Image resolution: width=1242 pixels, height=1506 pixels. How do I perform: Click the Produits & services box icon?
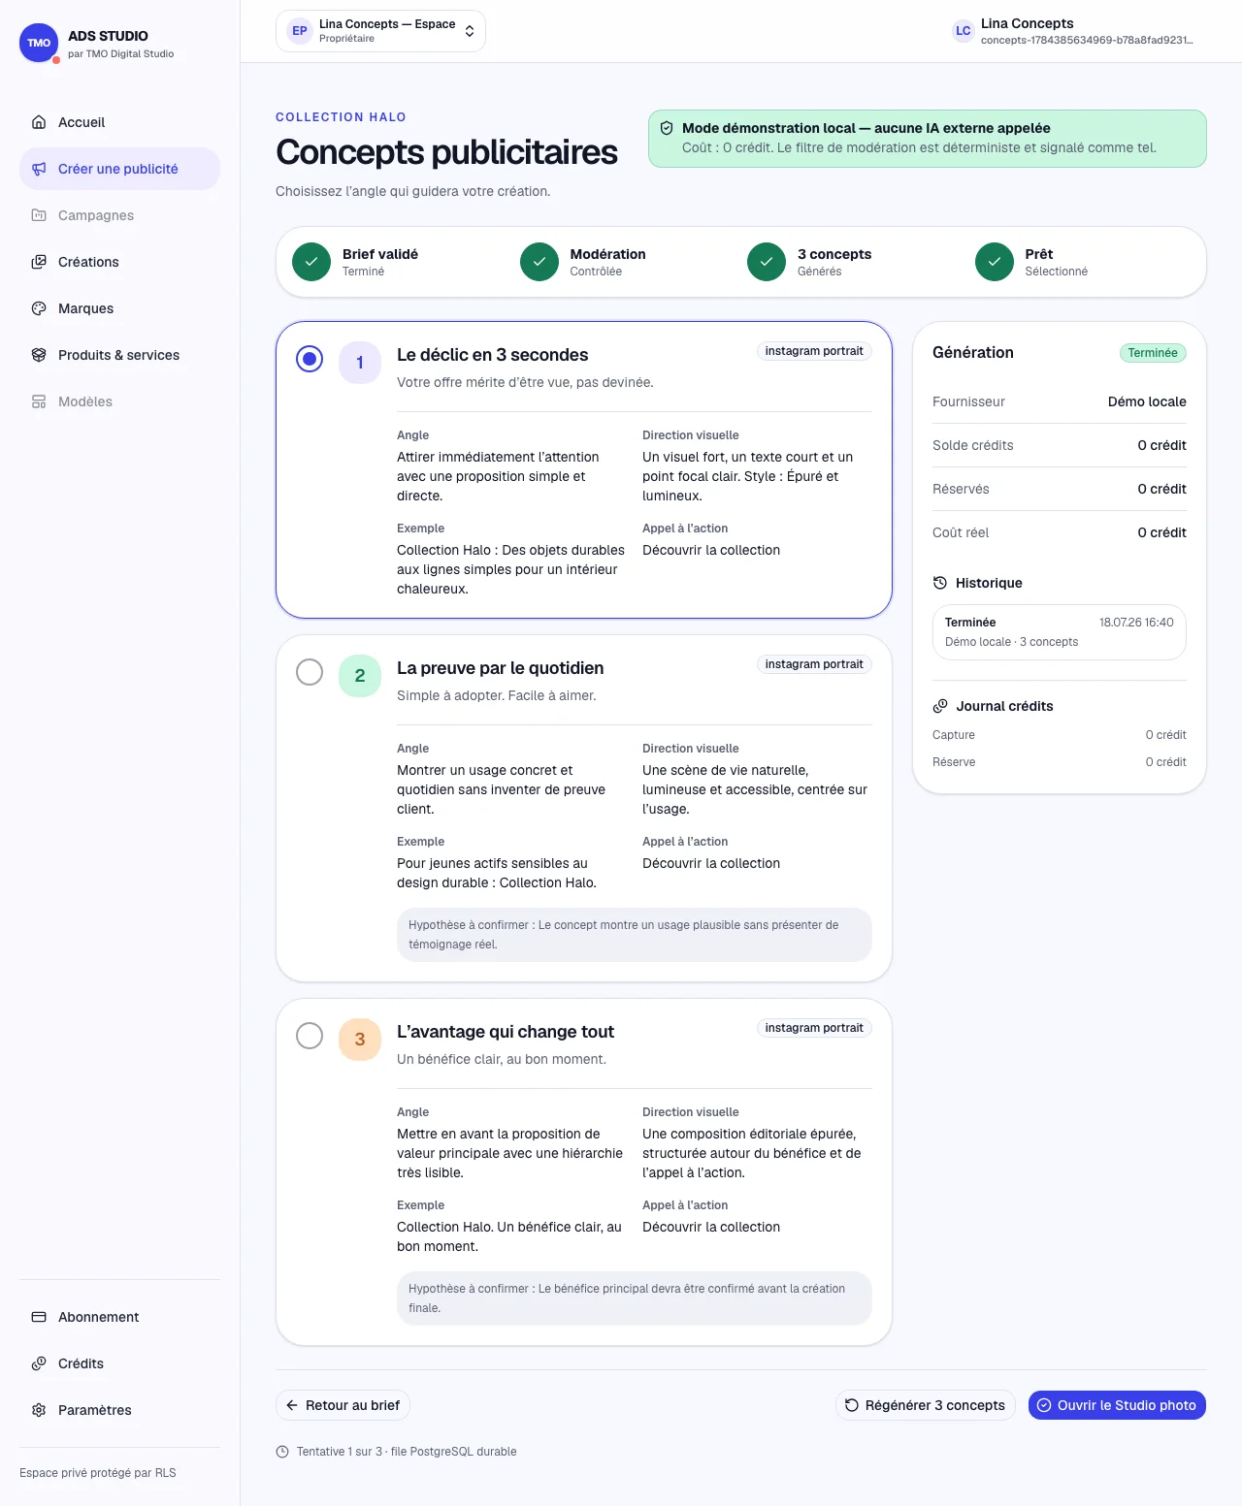click(39, 355)
